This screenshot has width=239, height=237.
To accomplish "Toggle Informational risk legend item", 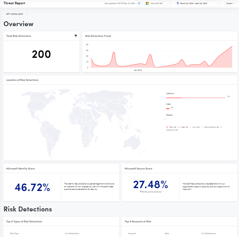I will tap(211, 127).
